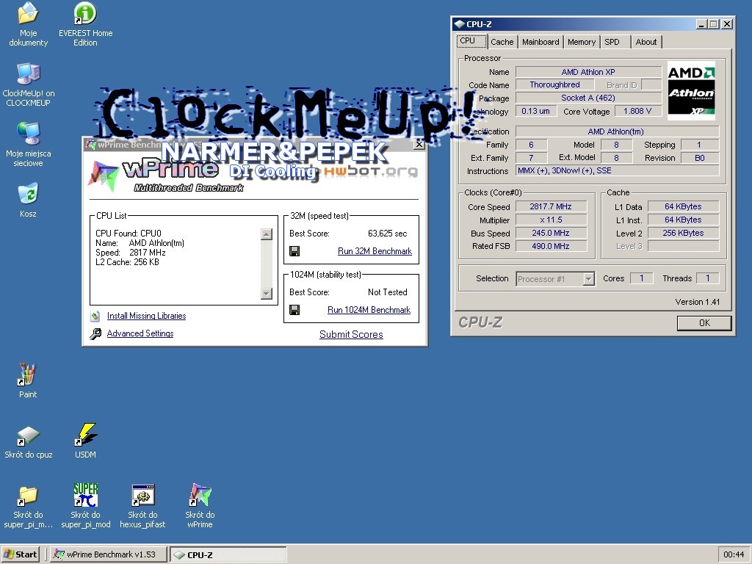Open Skrót do cpuz shortcut

point(29,441)
